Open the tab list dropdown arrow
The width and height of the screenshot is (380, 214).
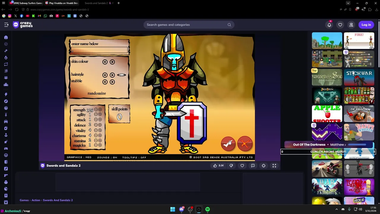348,3
